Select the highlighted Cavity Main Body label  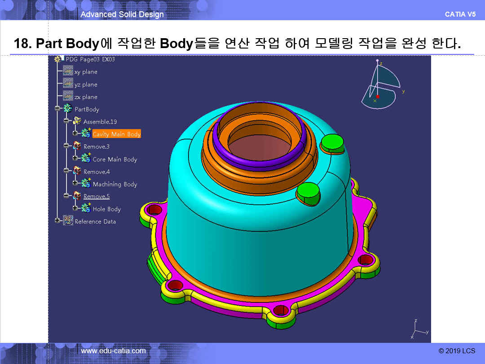[x=116, y=134]
